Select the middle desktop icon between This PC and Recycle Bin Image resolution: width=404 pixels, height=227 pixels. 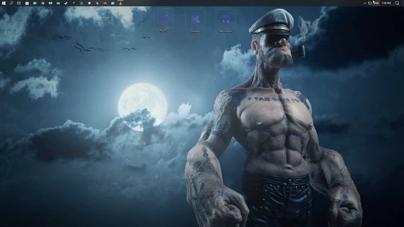coord(195,21)
